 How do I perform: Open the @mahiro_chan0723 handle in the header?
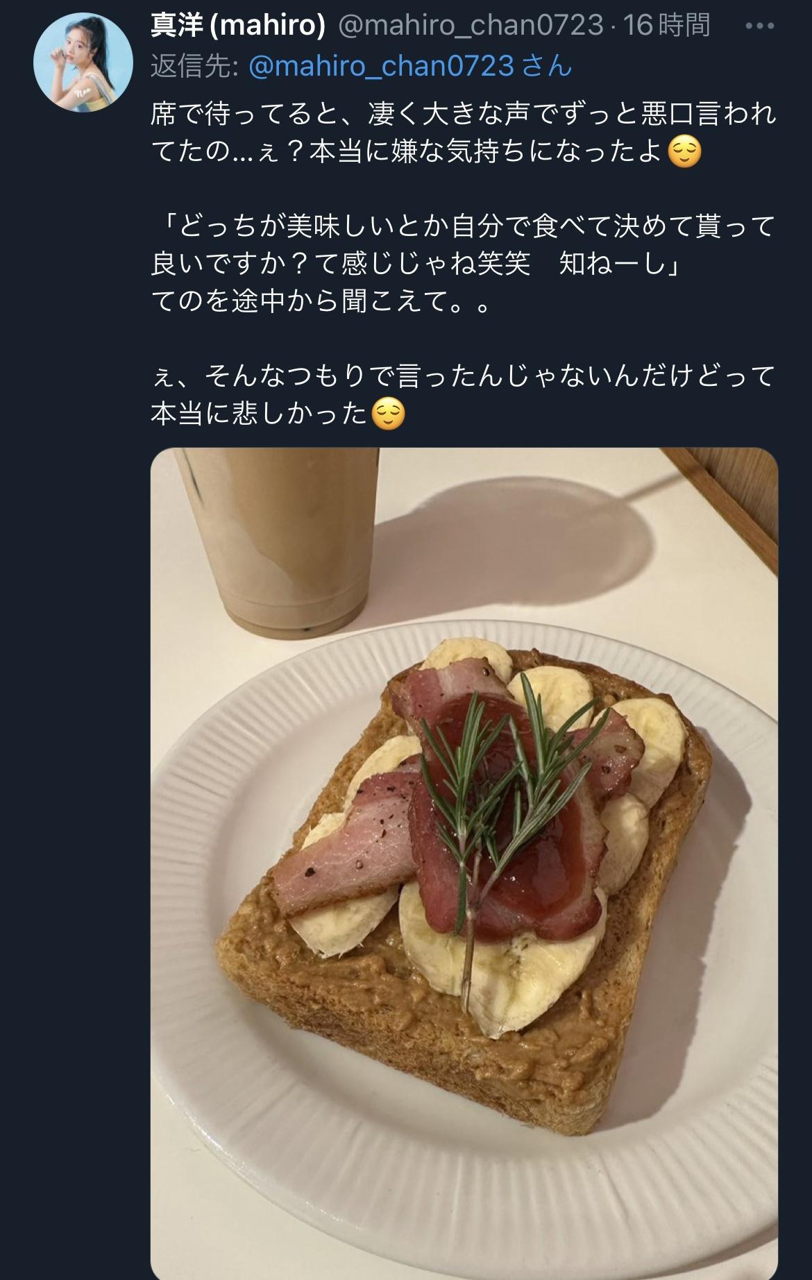coord(471,26)
